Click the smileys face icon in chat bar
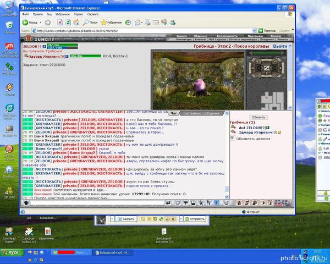 (x=226, y=203)
